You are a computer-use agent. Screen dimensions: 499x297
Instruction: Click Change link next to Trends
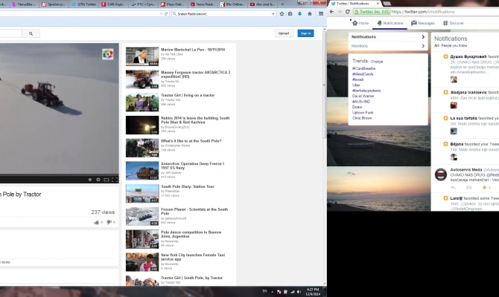coord(378,61)
